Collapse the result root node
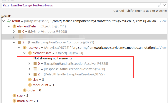This screenshot has width=168, height=103. coord(4,21)
